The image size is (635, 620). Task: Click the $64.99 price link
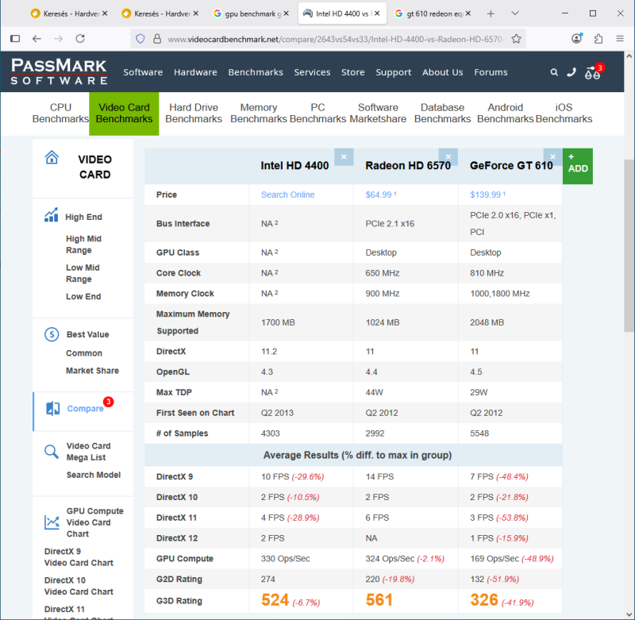[x=381, y=194]
